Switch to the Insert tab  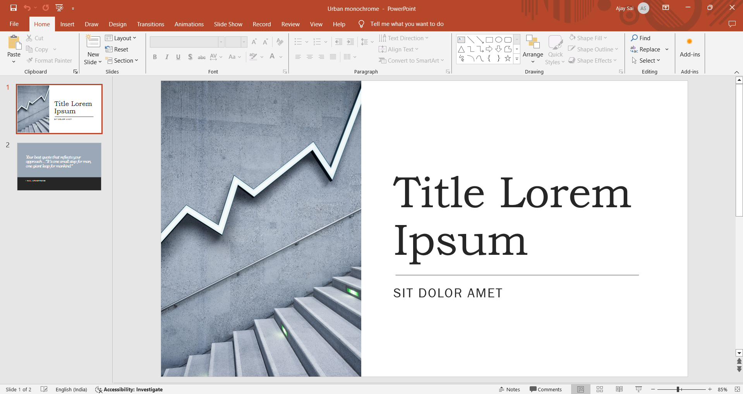tap(67, 24)
